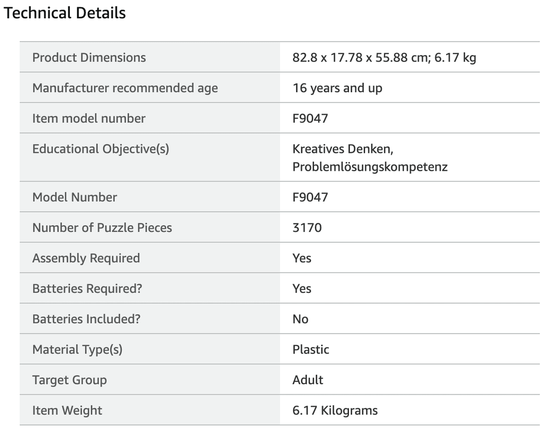The image size is (551, 437).
Task: Click the Batteries Included? label
Action: point(86,319)
